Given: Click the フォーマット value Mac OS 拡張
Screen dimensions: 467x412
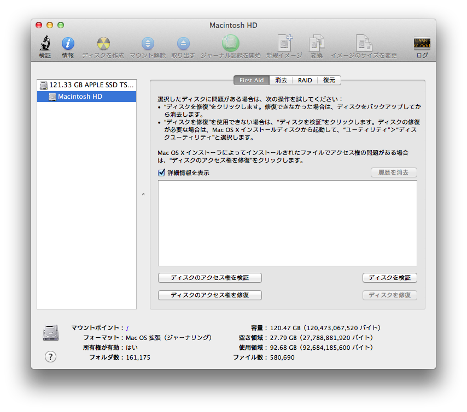Looking at the screenshot, I should pyautogui.click(x=169, y=338).
